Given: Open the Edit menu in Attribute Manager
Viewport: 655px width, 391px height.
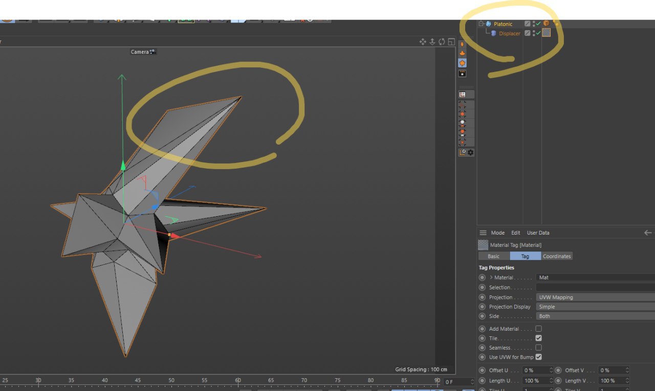Looking at the screenshot, I should tap(516, 233).
